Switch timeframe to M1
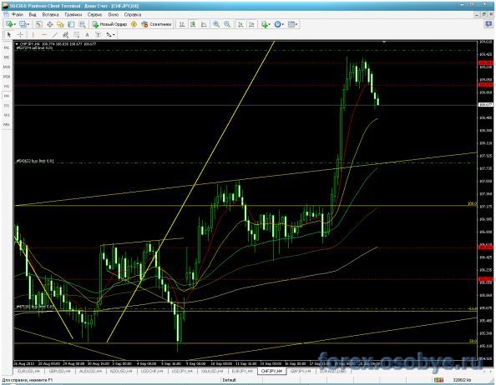 [x=7, y=47]
